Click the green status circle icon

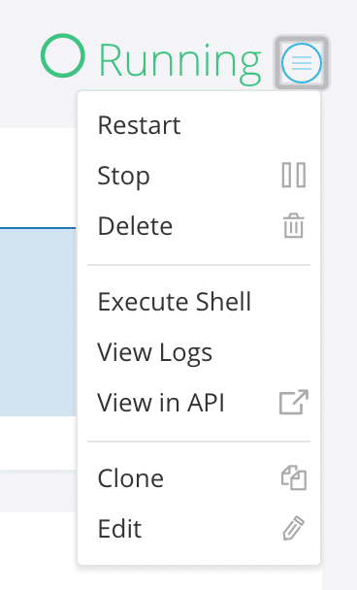63,55
